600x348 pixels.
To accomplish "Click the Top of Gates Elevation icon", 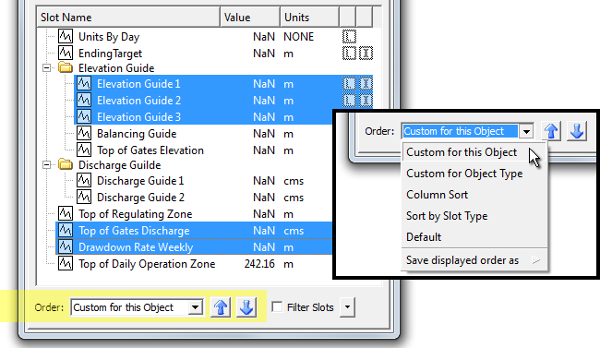I will point(84,150).
